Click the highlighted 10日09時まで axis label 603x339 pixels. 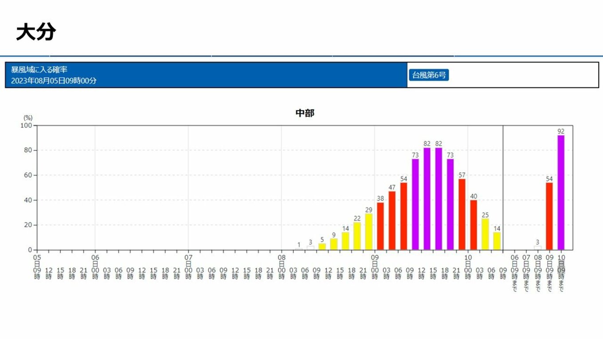click(x=561, y=273)
